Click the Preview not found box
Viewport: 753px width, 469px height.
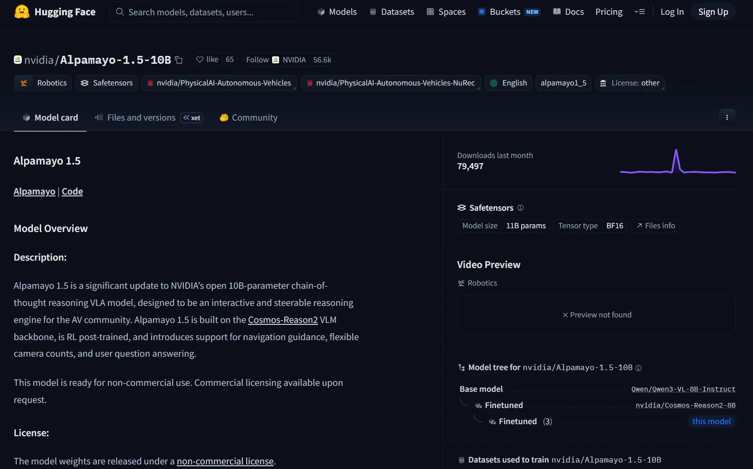(597, 315)
